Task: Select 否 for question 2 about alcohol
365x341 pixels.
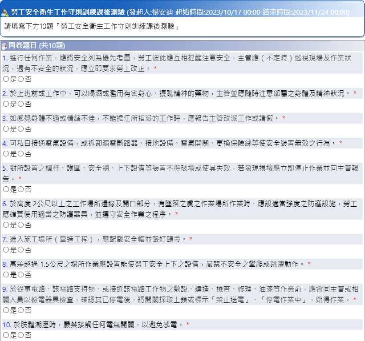Action: click(21, 104)
